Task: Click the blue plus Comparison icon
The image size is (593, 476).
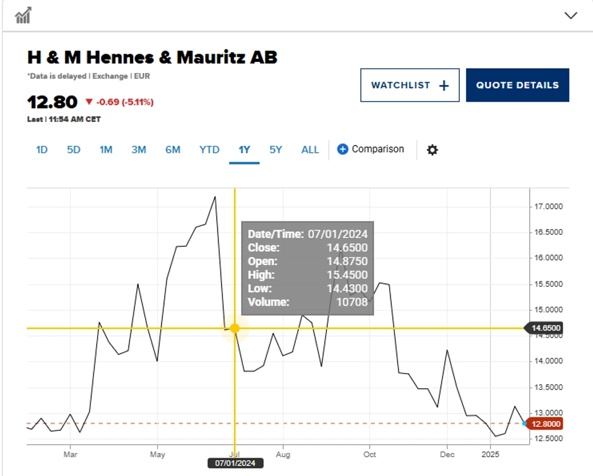Action: click(343, 150)
